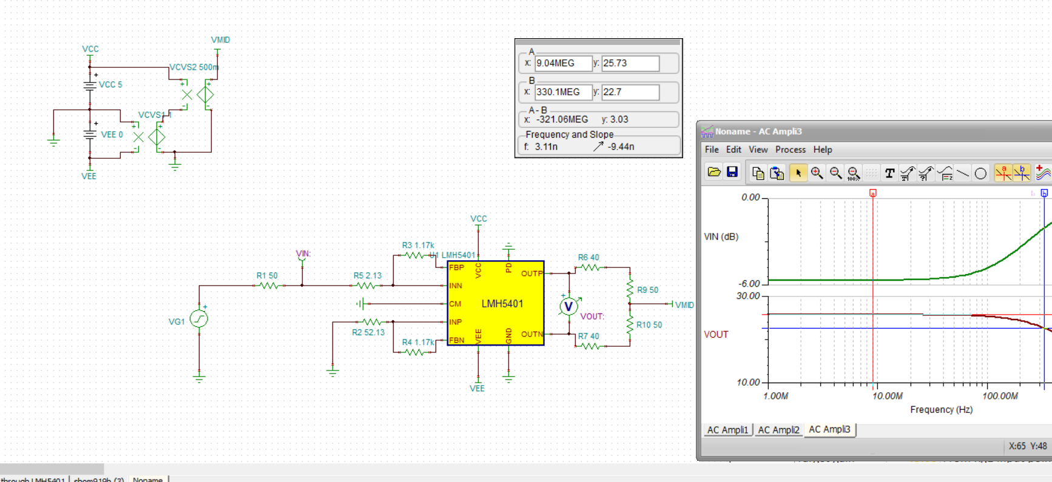Click the Frequency (Hz) axis label
Image resolution: width=1052 pixels, height=482 pixels.
(942, 410)
